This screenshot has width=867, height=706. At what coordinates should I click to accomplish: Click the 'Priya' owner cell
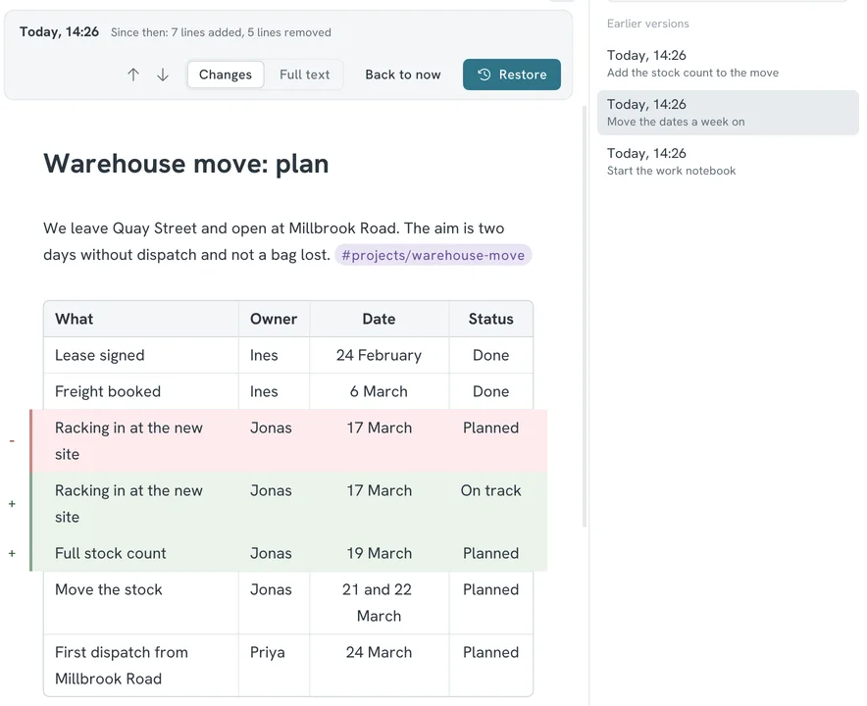point(274,666)
